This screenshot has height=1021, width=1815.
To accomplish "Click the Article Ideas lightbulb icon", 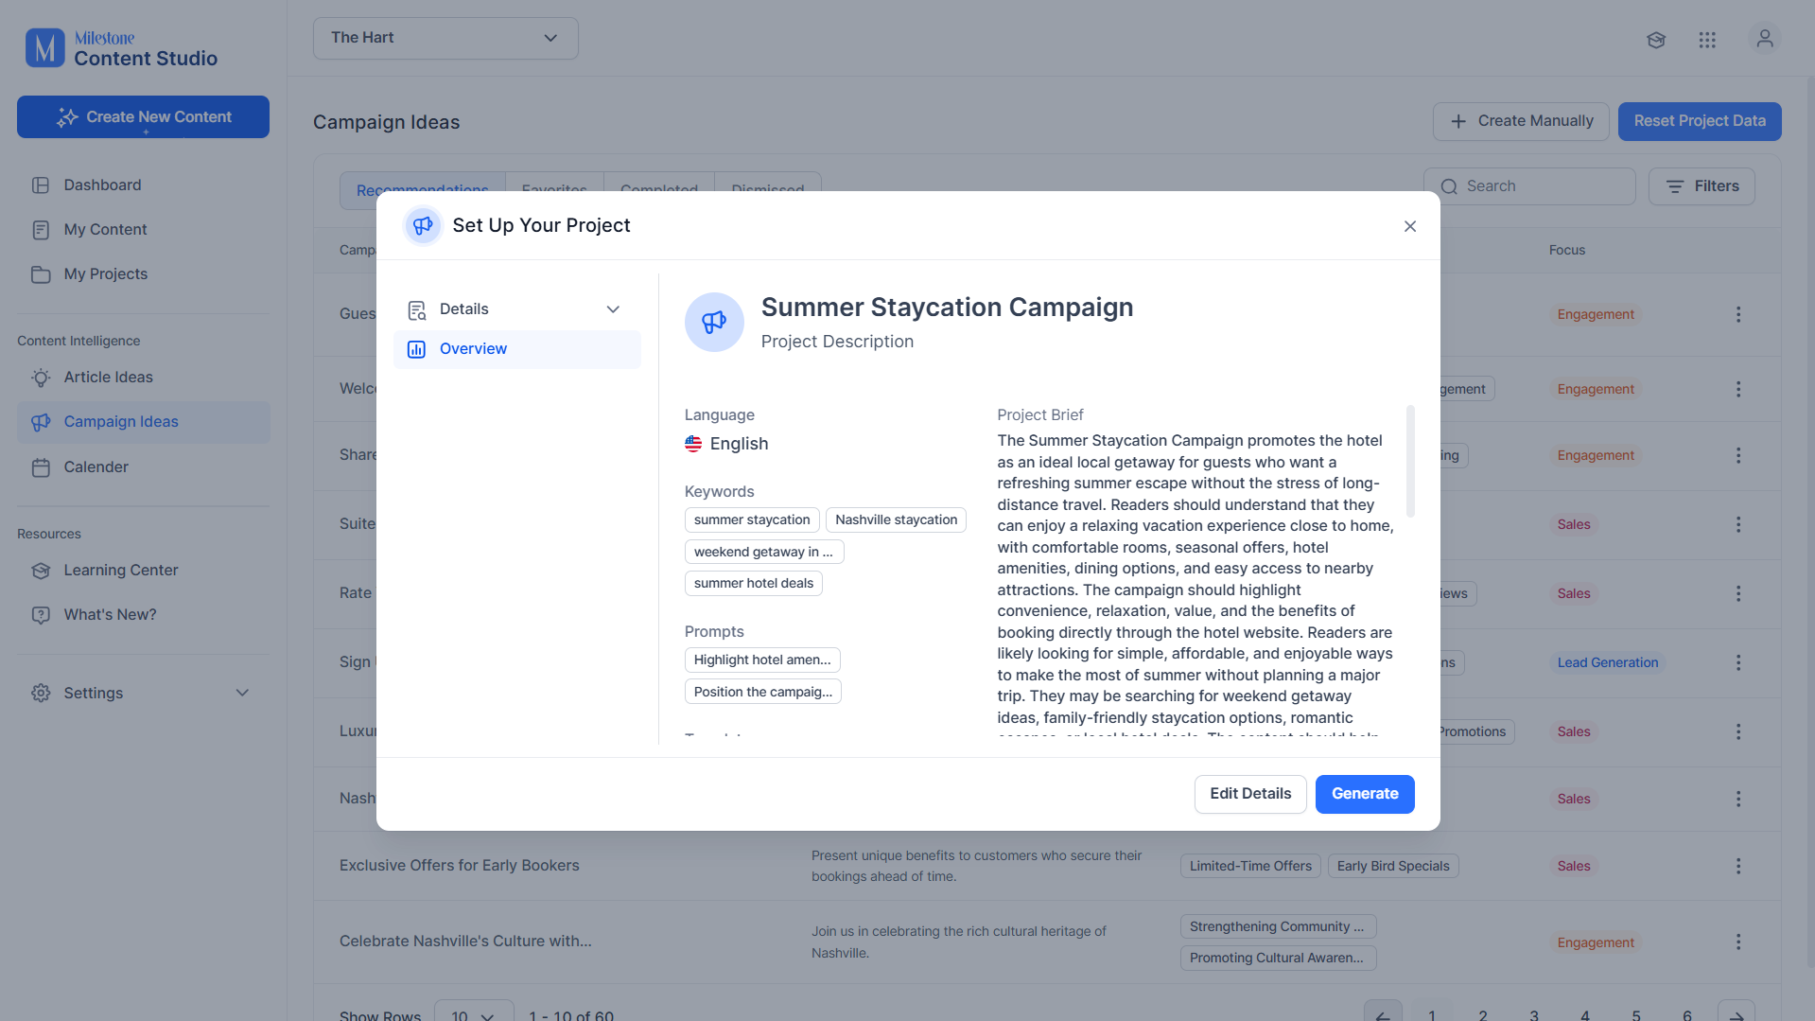I will [41, 378].
